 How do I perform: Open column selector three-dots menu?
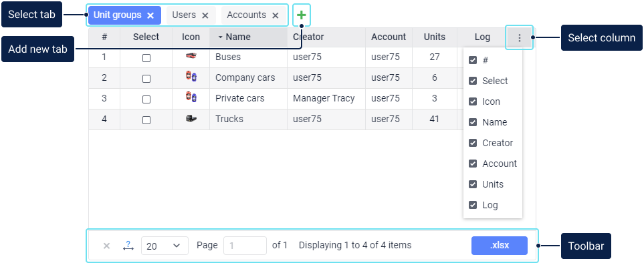pyautogui.click(x=519, y=37)
